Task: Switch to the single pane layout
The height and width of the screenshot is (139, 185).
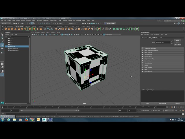Action: (2, 64)
